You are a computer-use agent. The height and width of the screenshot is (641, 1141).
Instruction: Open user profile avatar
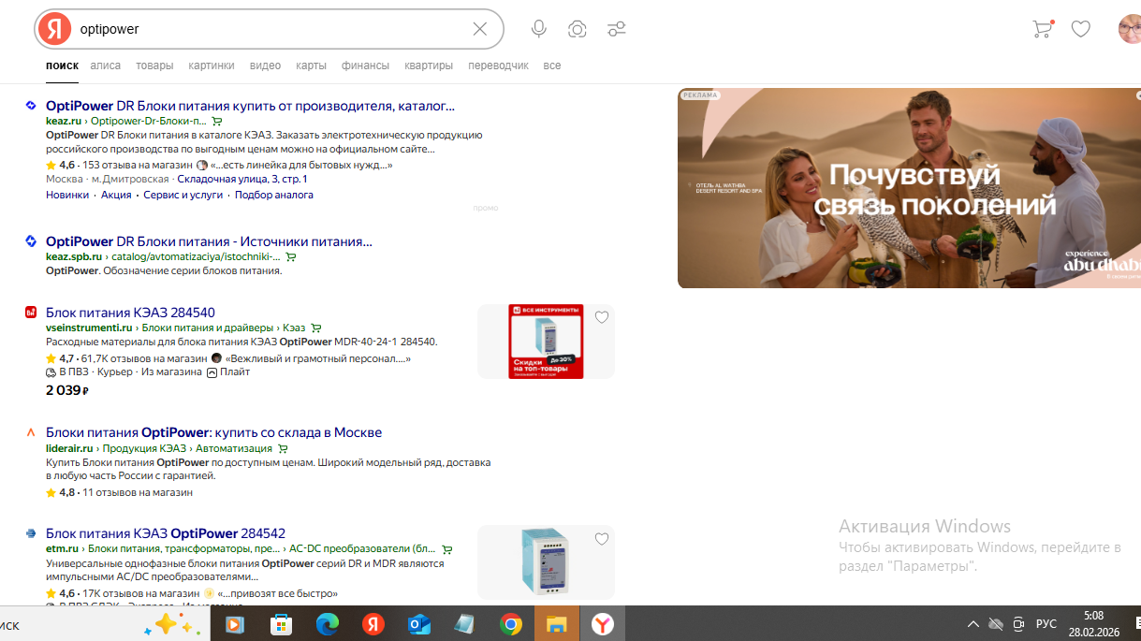(1130, 29)
